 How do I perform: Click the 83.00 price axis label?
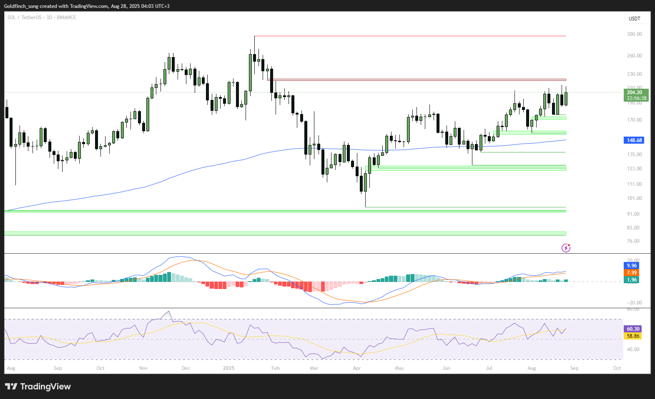(x=633, y=228)
